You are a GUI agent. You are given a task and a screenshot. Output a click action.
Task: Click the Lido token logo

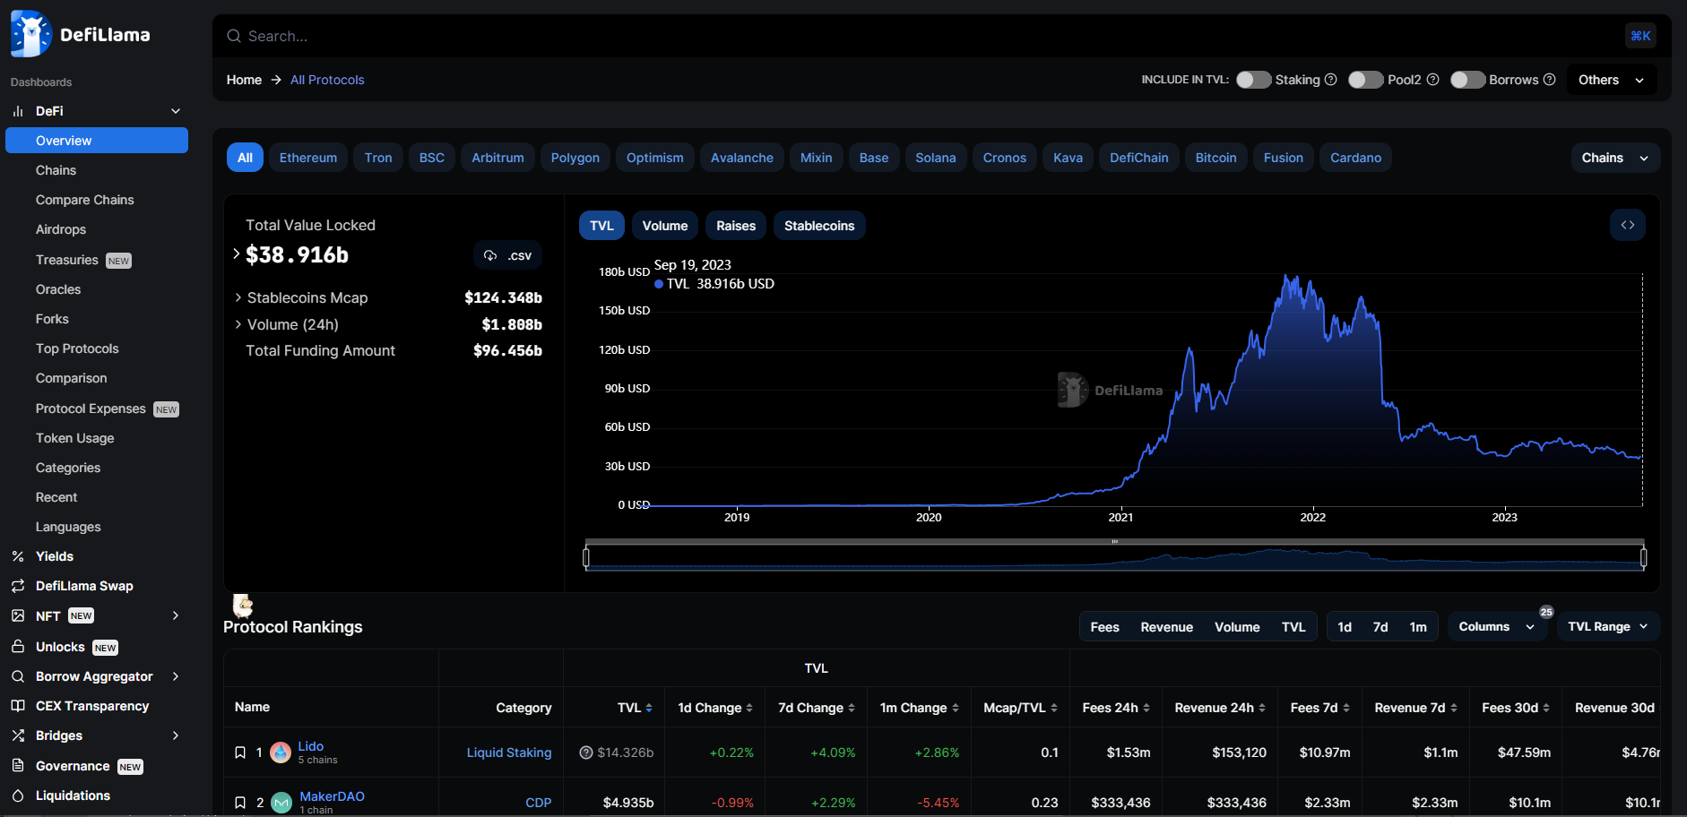pyautogui.click(x=281, y=752)
